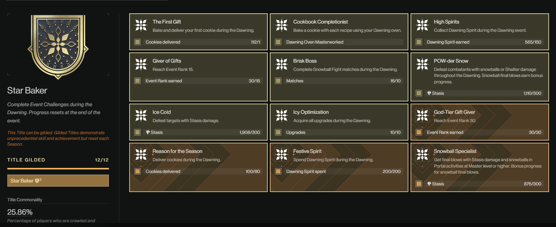Image resolution: width=556 pixels, height=227 pixels.
Task: Toggle the Stasis 1,110/300 checkbox
Action: 419,93
